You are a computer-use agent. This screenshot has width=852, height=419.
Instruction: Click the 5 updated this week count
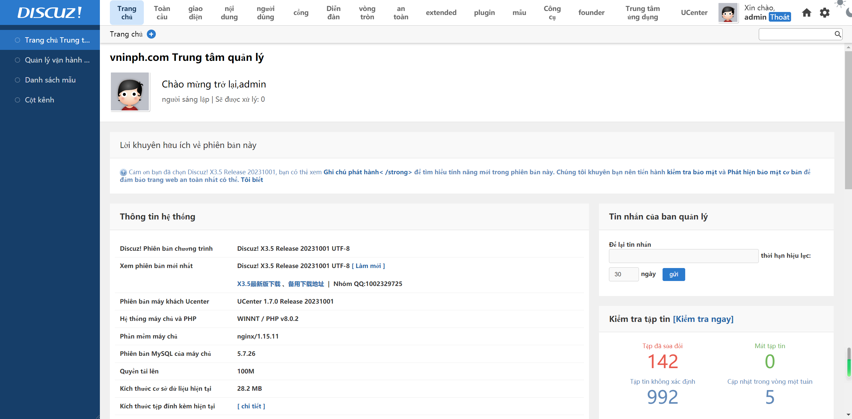(770, 397)
